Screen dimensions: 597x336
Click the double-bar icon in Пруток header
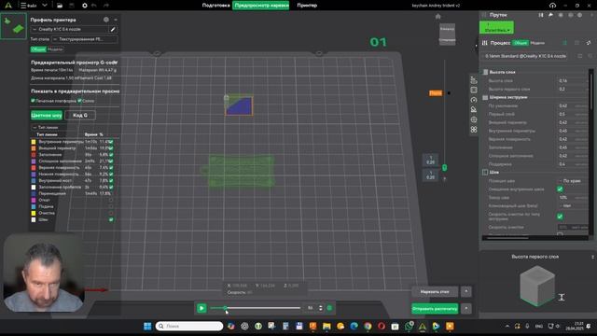click(x=541, y=15)
